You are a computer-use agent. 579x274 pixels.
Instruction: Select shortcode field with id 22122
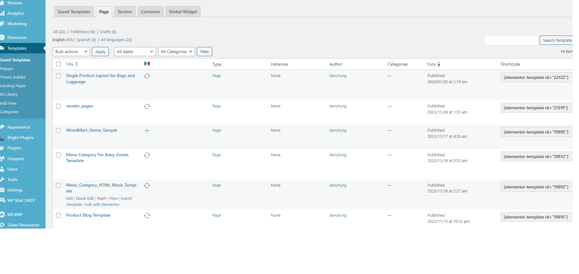pos(537,77)
